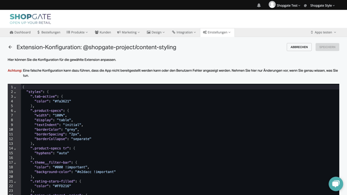Click the SPEICHERN button
Viewport: 347px width, 195px height.
coord(327,47)
